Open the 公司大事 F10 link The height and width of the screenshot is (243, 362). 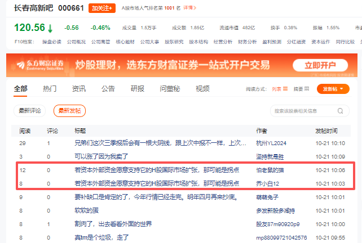(149, 42)
